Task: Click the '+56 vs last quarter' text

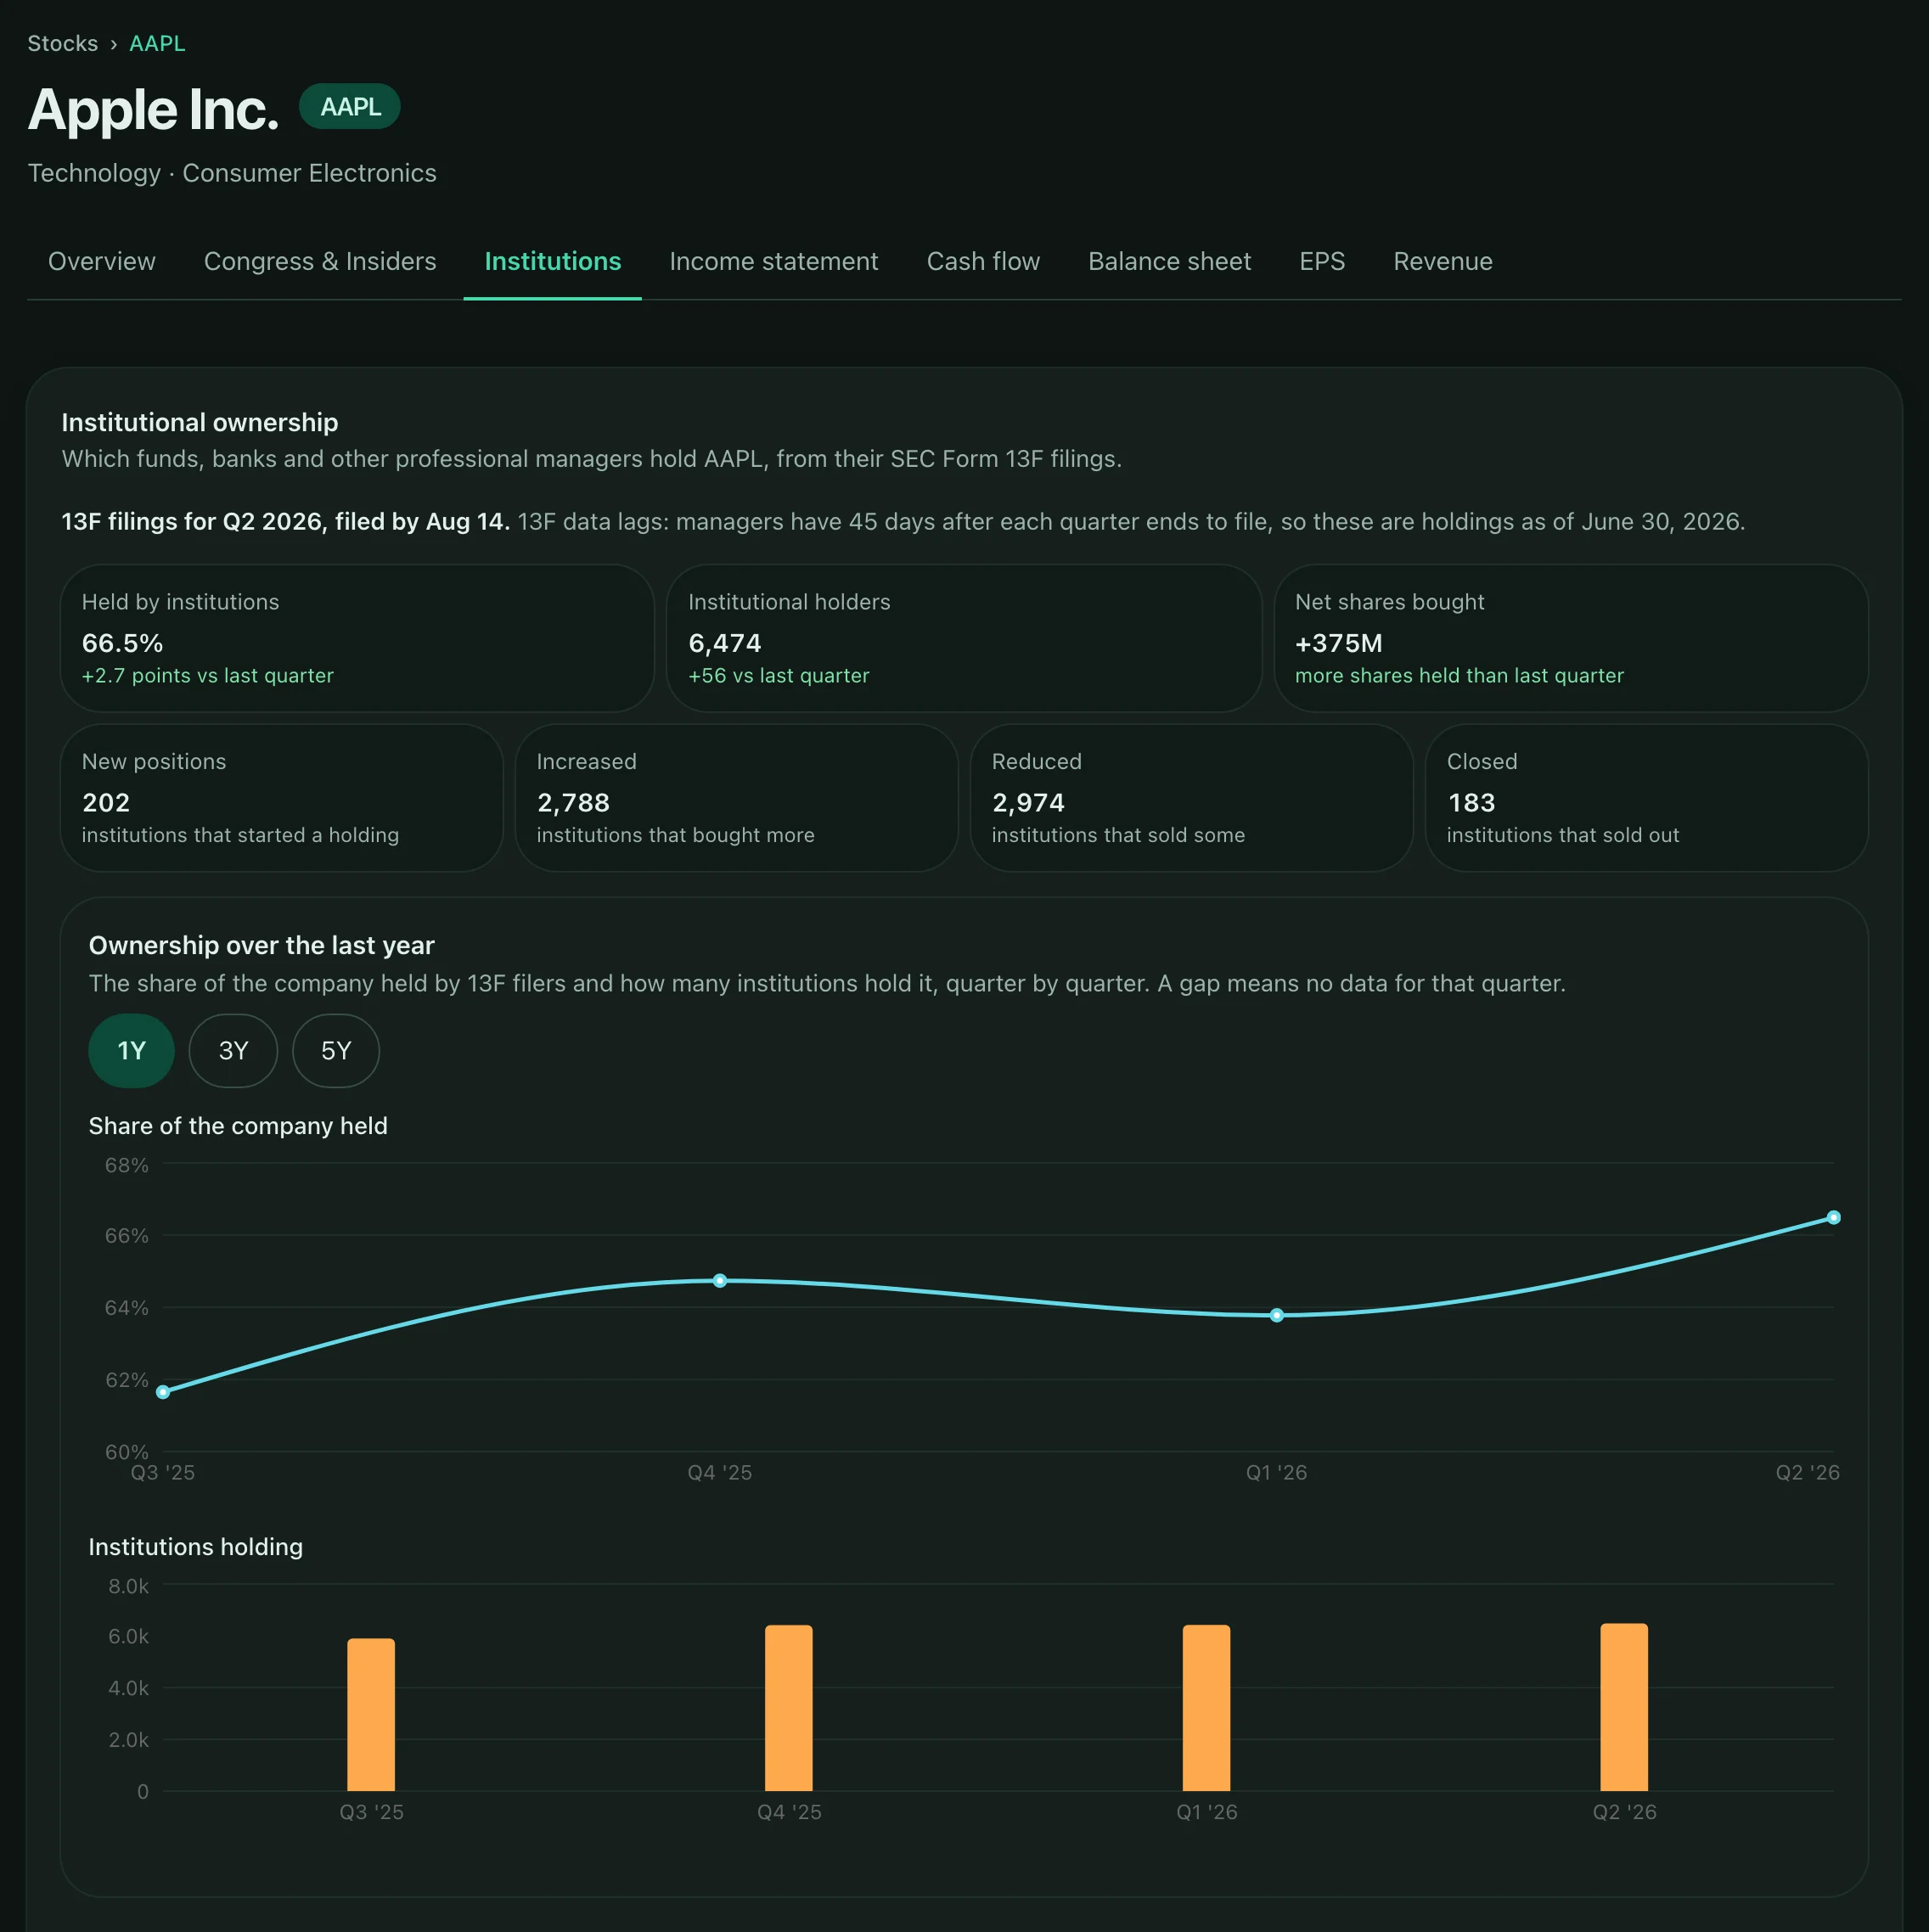Action: tap(778, 675)
